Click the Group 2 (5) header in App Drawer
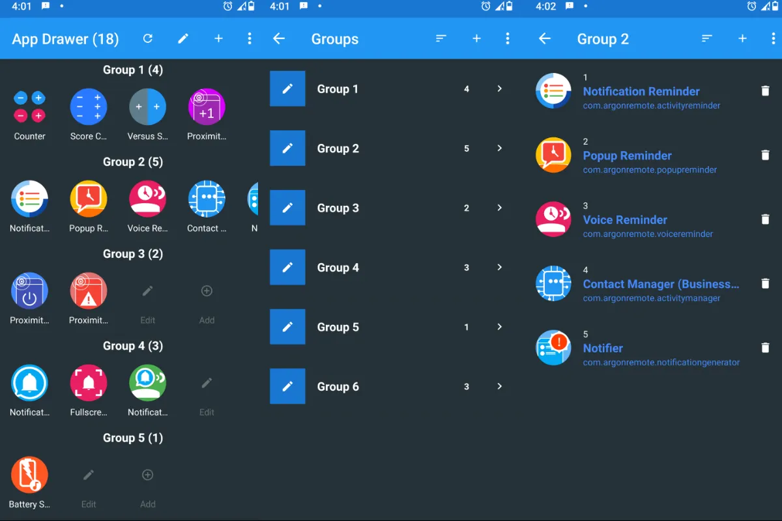This screenshot has height=521, width=782. pyautogui.click(x=133, y=162)
